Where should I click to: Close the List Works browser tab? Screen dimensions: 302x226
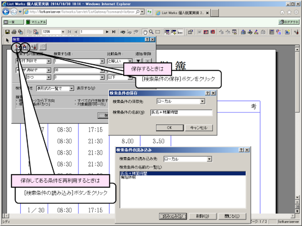click(207, 13)
